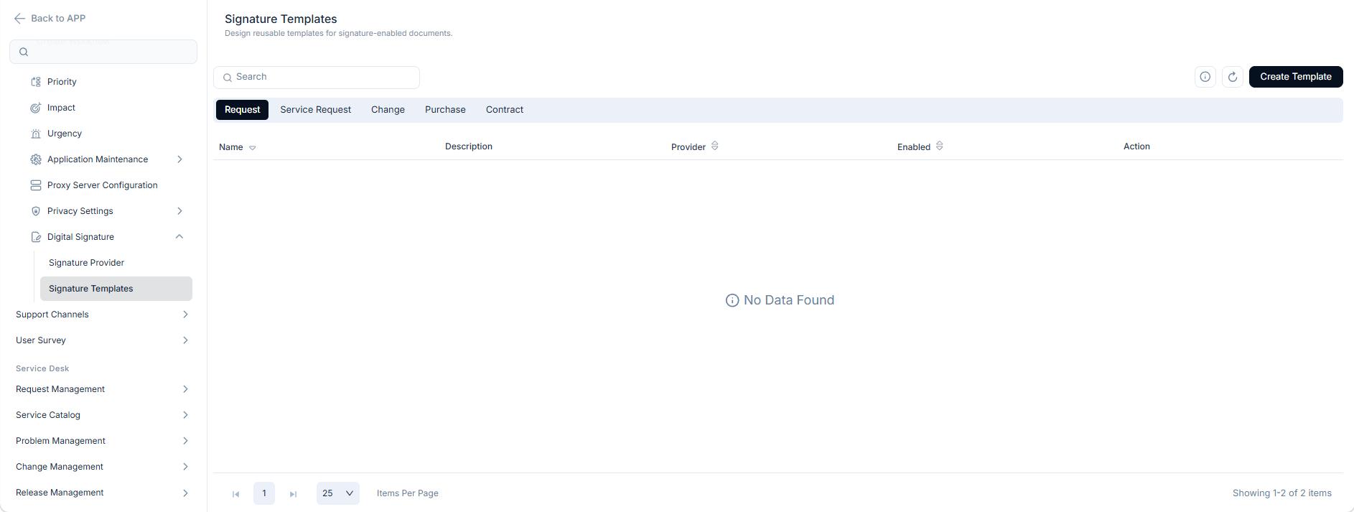Select the Request tab
Viewport: 1354px width, 512px height.
242,110
